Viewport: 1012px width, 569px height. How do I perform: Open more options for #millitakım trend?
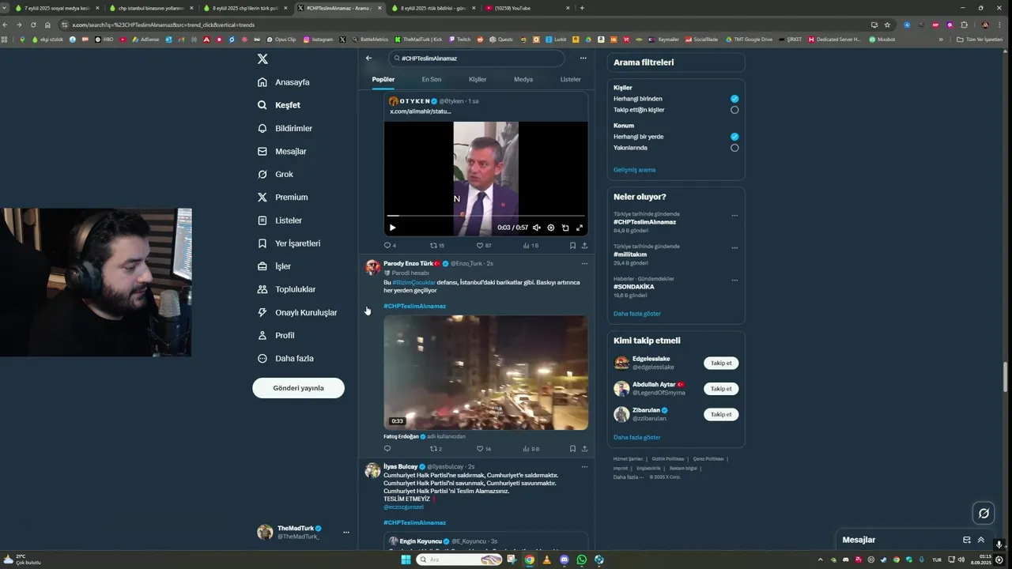coord(734,247)
